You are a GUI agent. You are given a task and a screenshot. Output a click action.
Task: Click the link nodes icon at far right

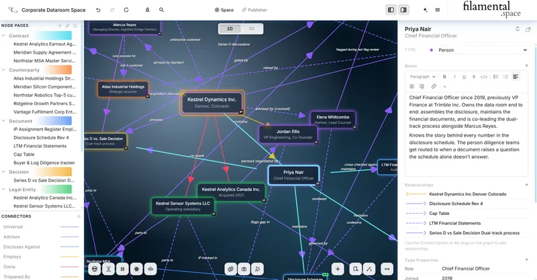tap(387, 269)
